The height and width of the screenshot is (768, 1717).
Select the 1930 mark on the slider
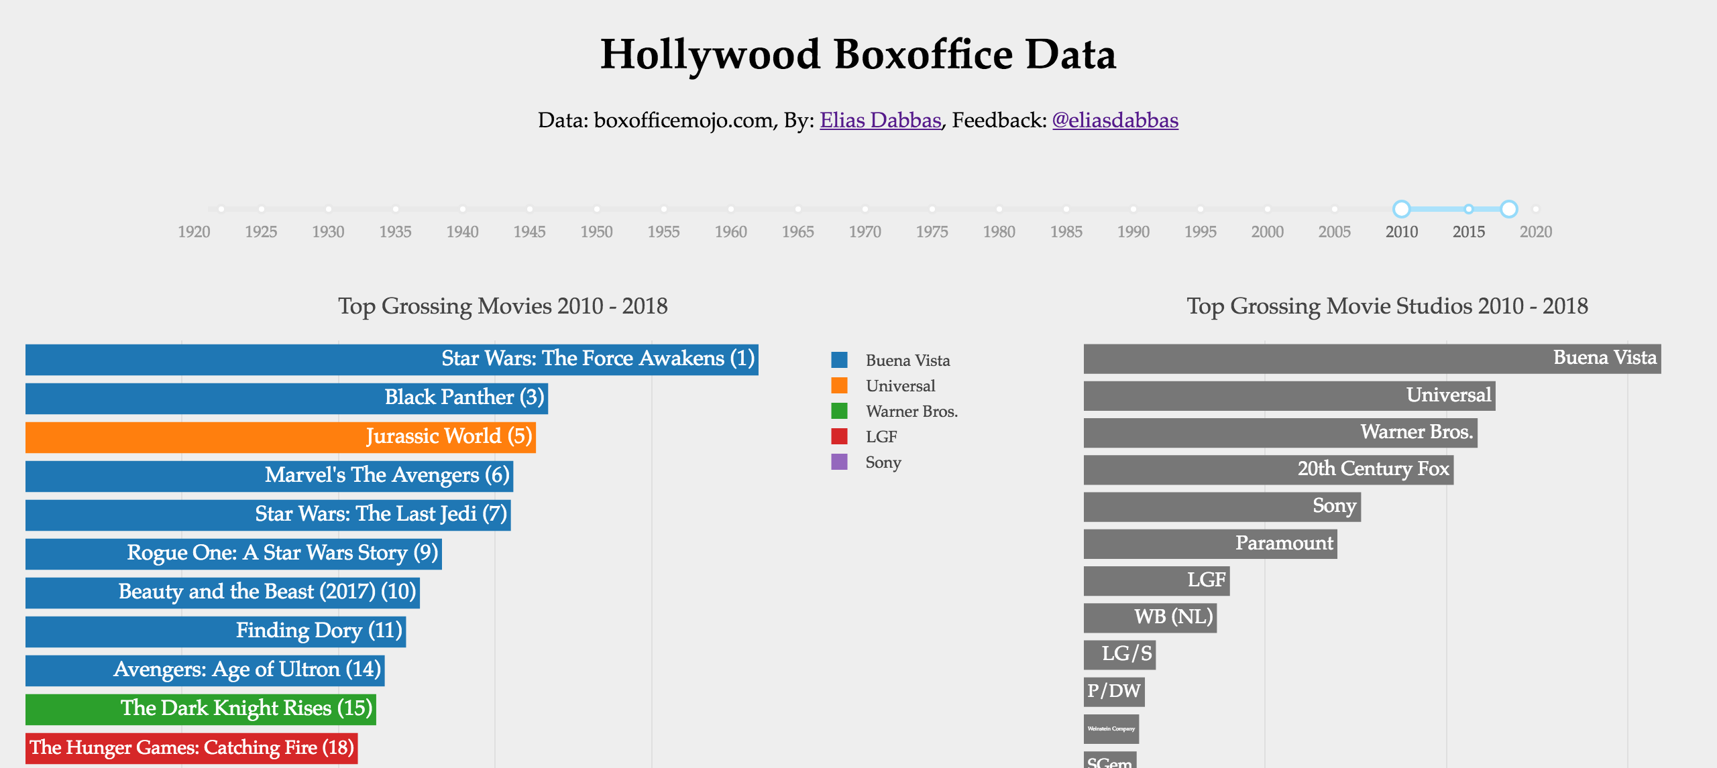[328, 232]
